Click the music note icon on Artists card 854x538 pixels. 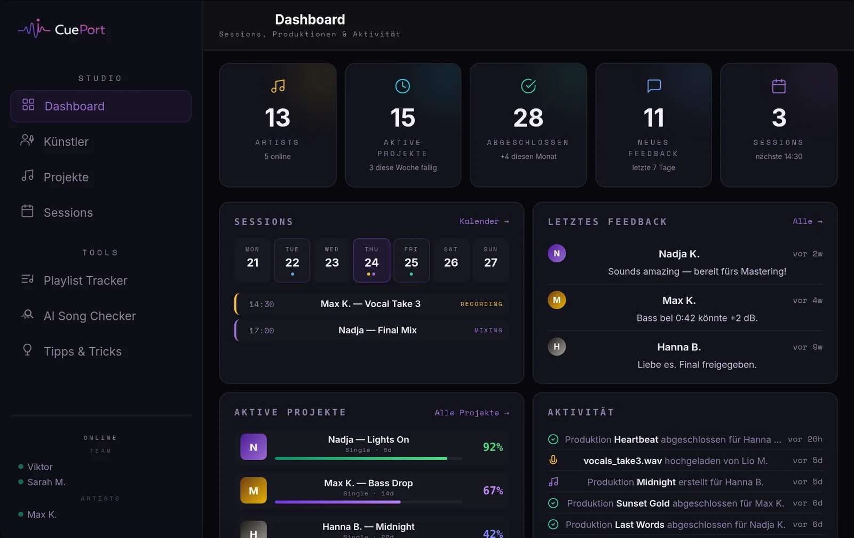(x=278, y=86)
